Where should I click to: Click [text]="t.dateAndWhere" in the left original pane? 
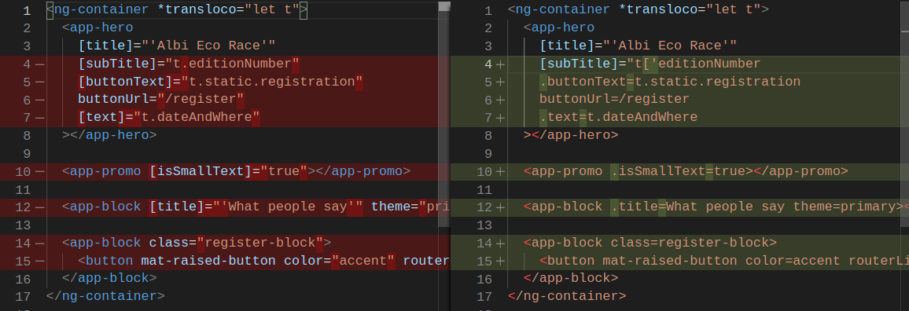coord(169,118)
